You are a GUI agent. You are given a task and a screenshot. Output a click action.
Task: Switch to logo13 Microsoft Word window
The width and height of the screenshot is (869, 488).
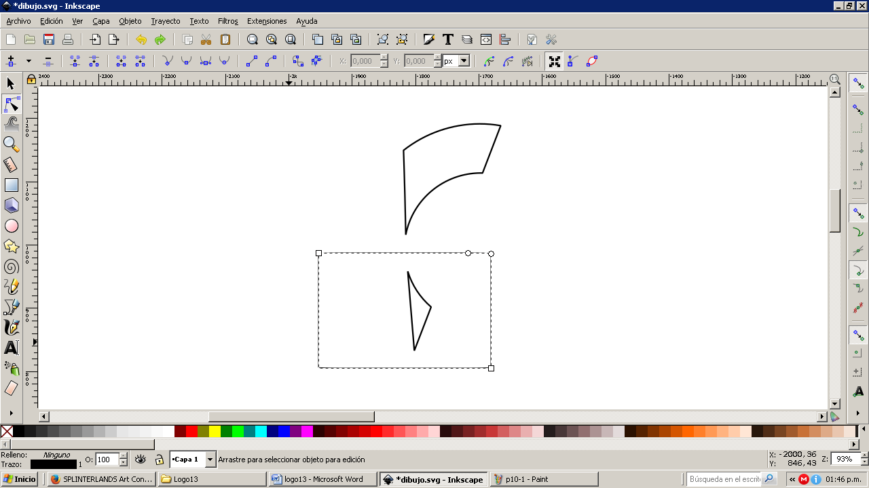pyautogui.click(x=322, y=479)
